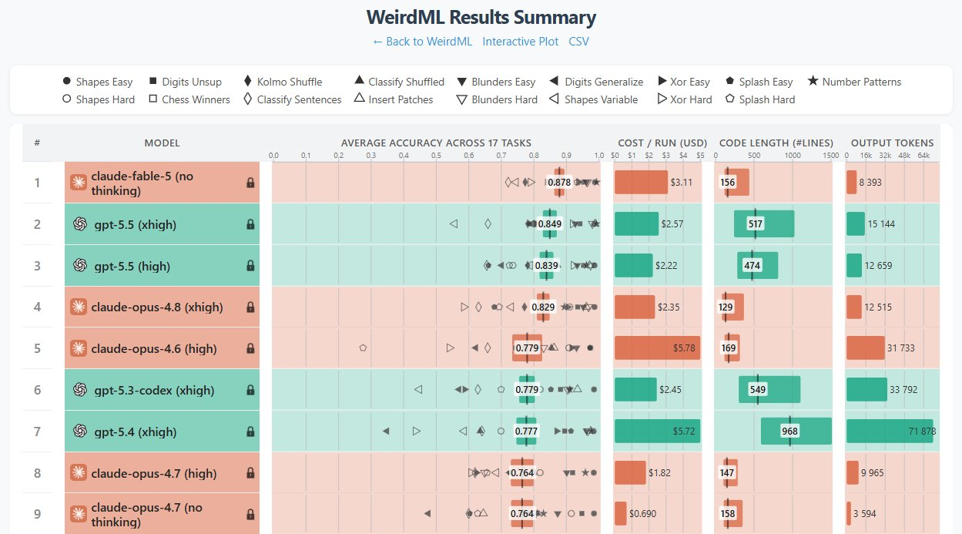962x534 pixels.
Task: Click the star icon for Number Patterns legend
Action: pos(813,81)
